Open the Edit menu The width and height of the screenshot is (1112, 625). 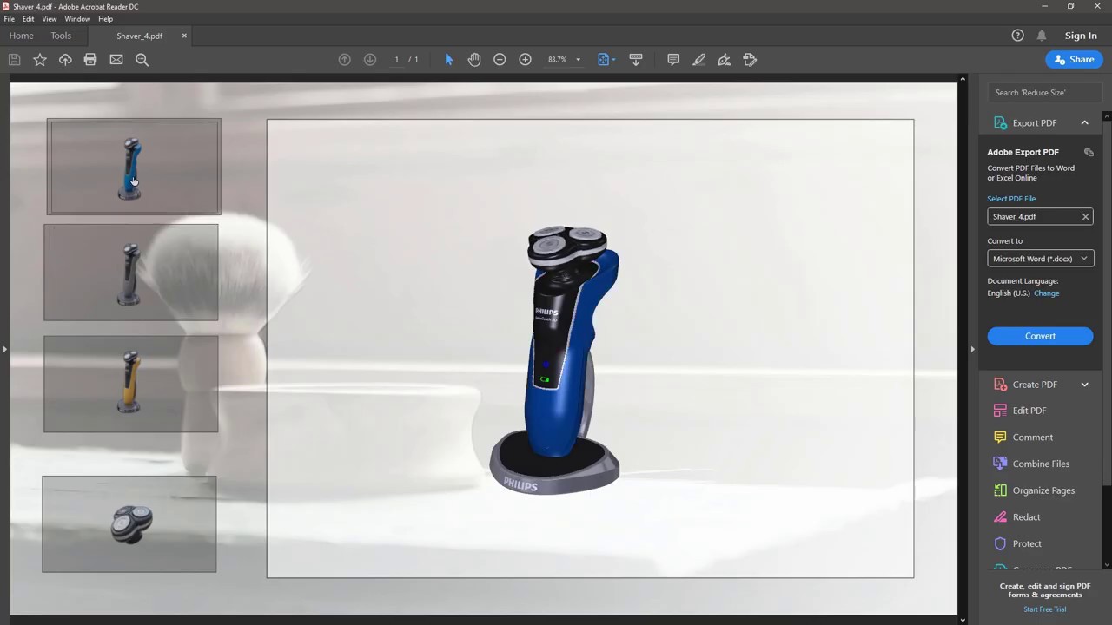[x=29, y=19]
